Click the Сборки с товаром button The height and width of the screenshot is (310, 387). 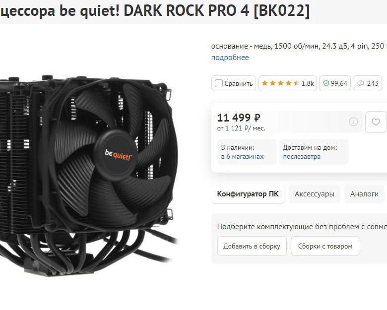325,246
